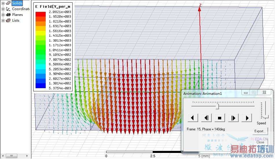This screenshot has width=275, height=159.
Task: Click the Solids tree icon
Action: [8, 3]
